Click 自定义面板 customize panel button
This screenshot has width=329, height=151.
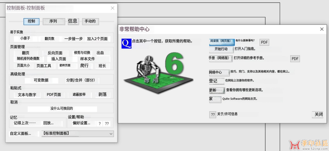pyautogui.click(x=20, y=134)
